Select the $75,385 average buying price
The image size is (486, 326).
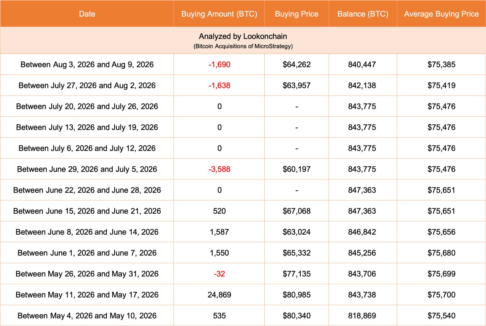(x=442, y=64)
